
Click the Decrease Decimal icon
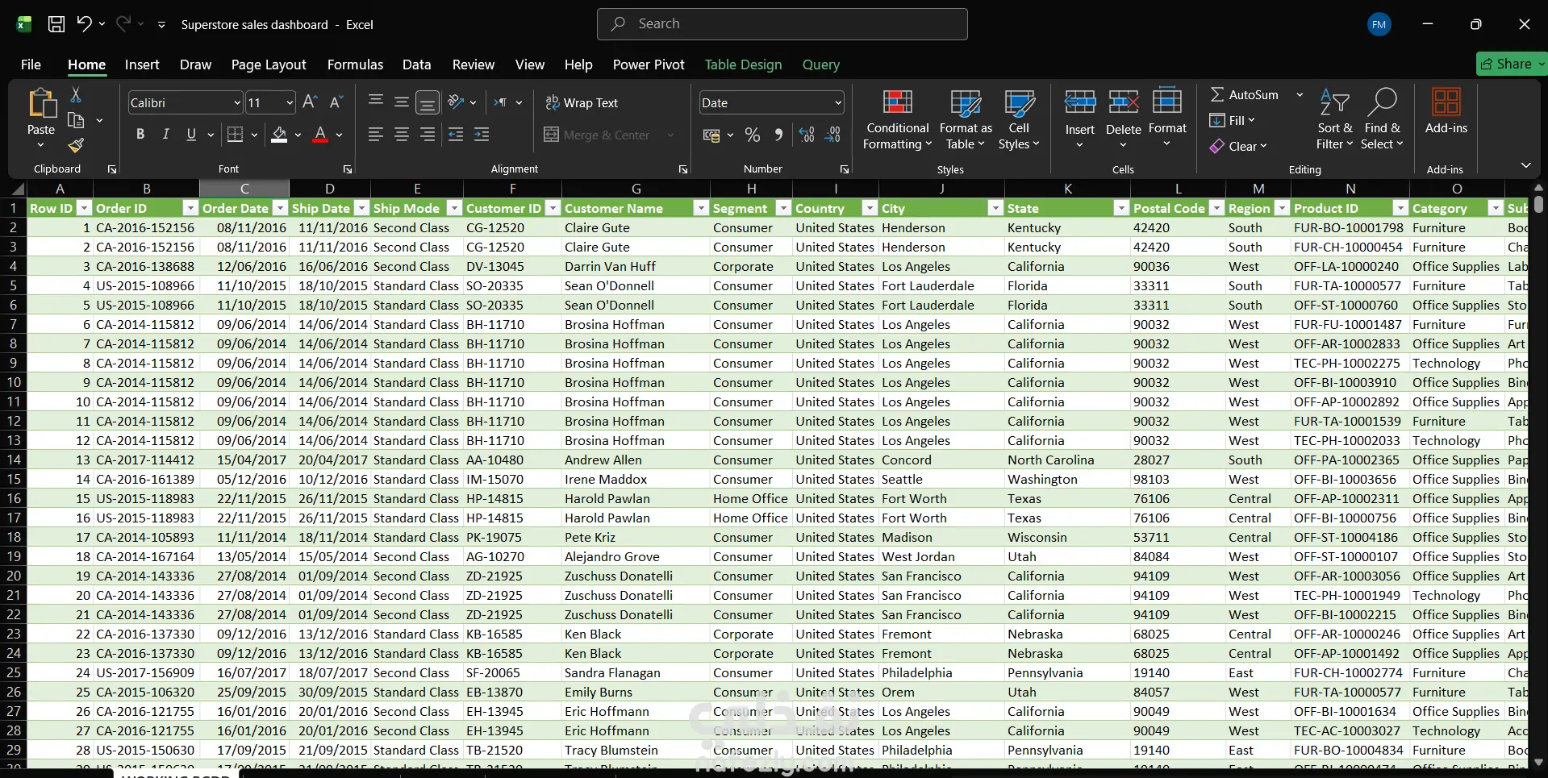833,135
